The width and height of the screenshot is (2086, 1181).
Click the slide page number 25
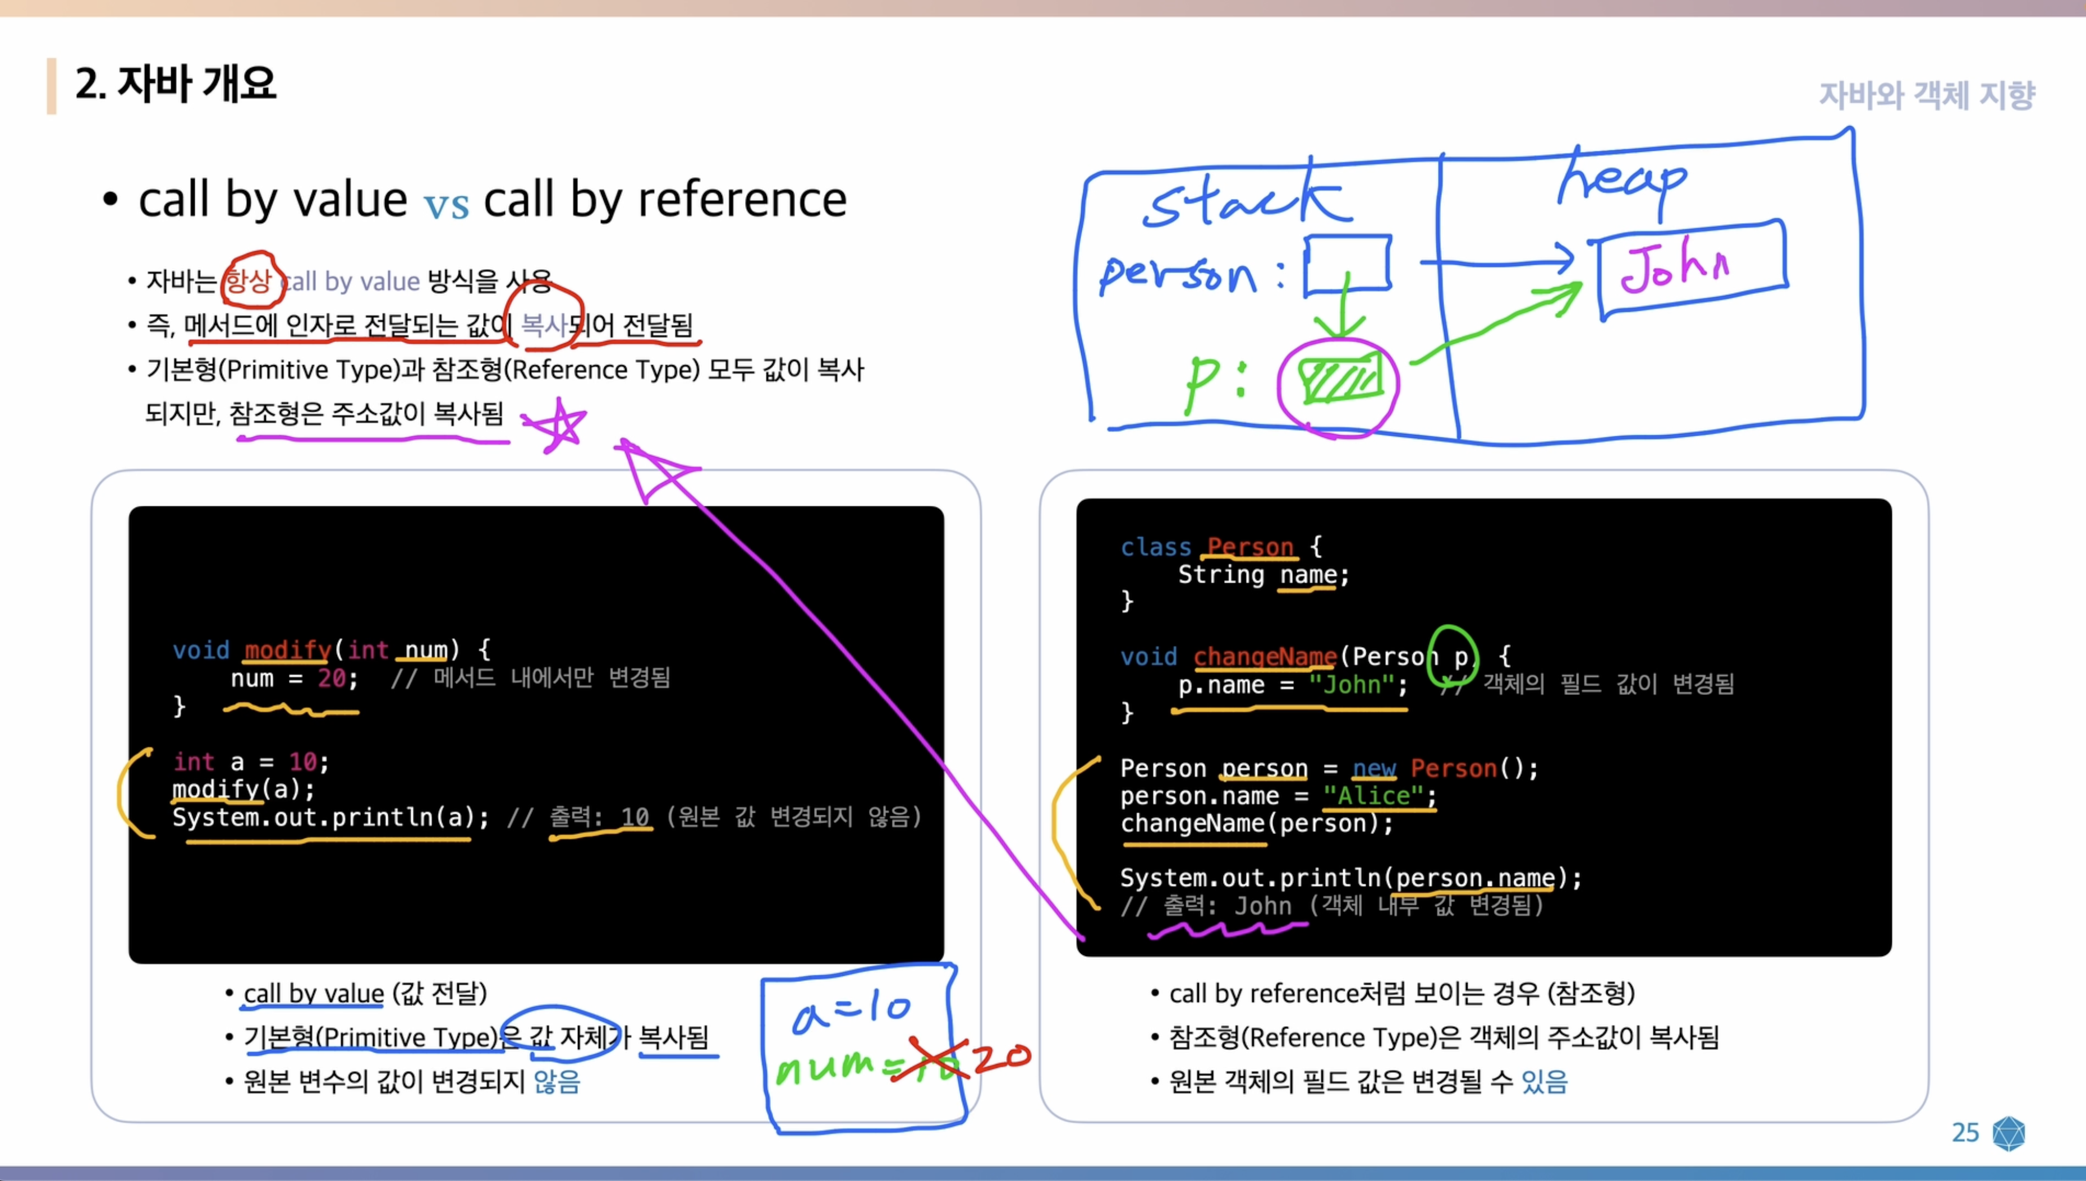pyautogui.click(x=1965, y=1133)
